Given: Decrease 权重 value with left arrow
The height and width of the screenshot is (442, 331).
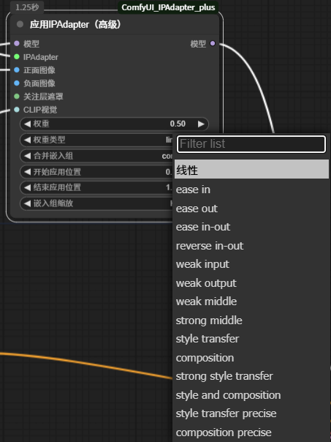Looking at the screenshot, I should [27, 124].
